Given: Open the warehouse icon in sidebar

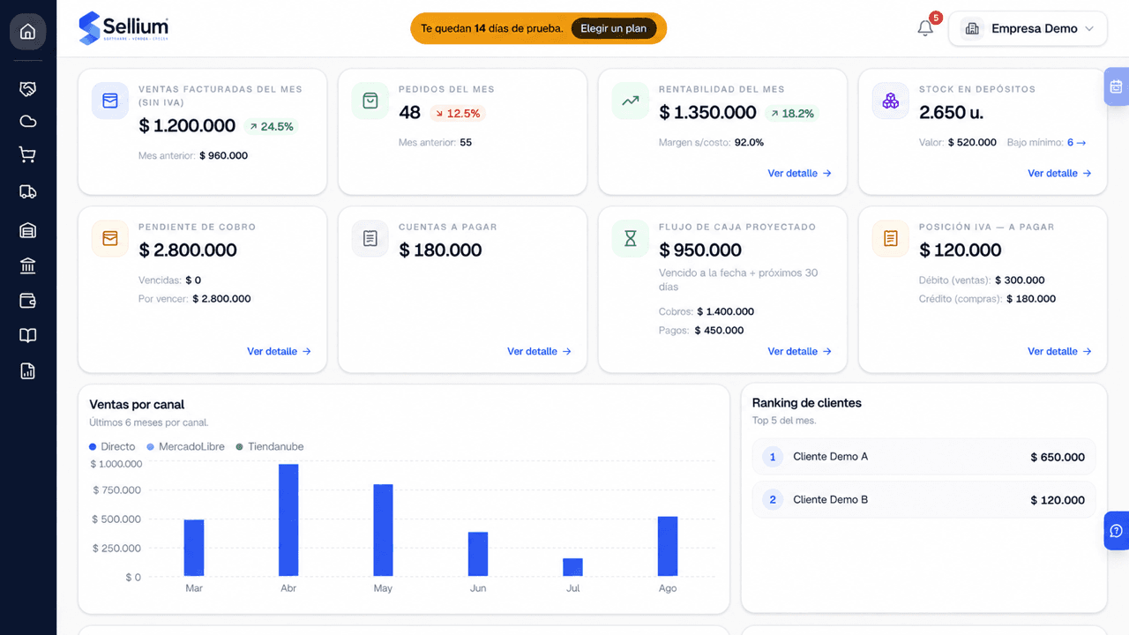Looking at the screenshot, I should click(x=27, y=230).
